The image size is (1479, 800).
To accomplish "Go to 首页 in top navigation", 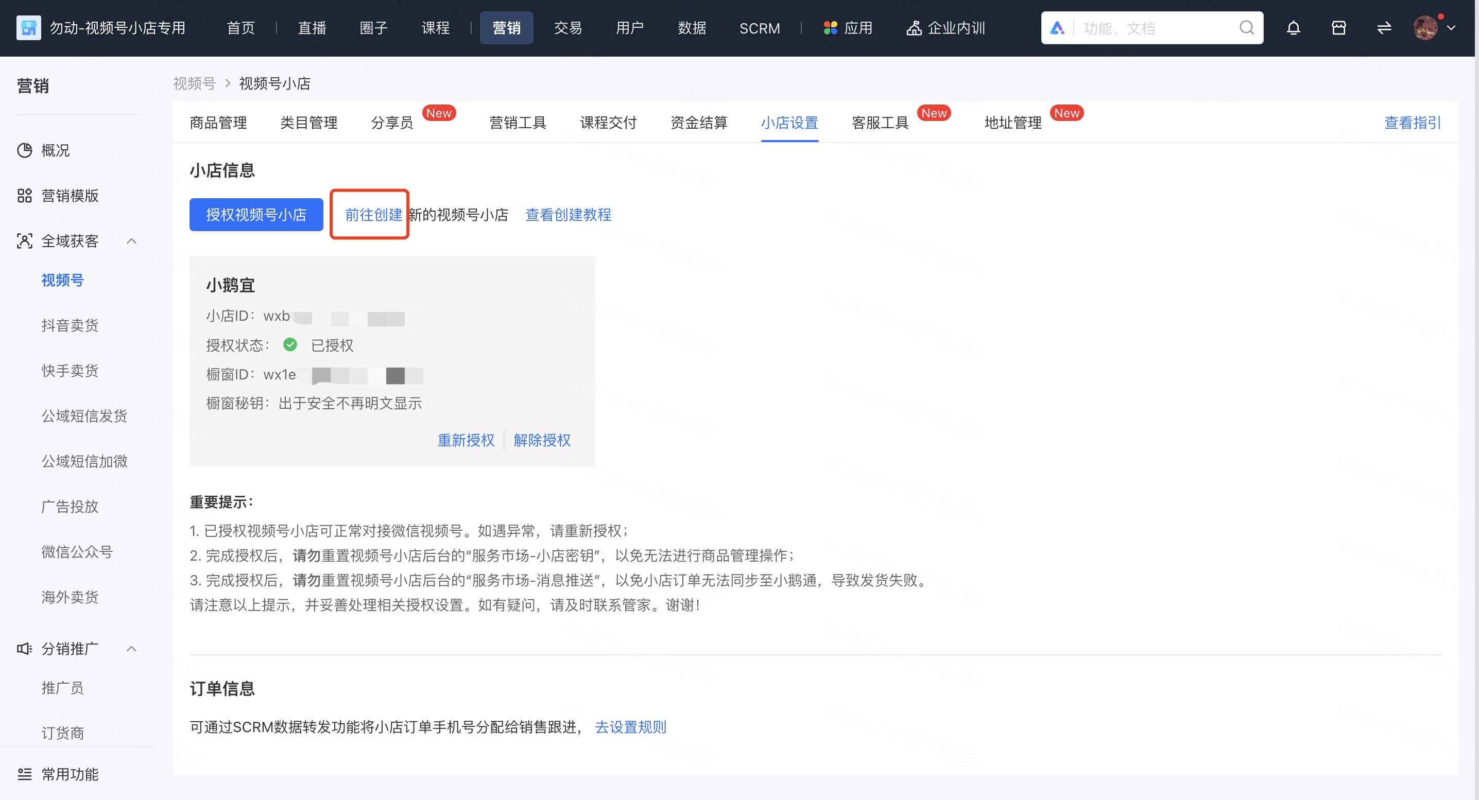I will (x=240, y=28).
